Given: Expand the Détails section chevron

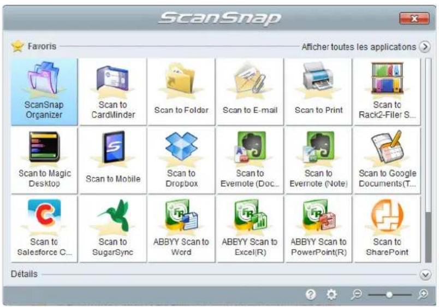Looking at the screenshot, I should 425,275.
